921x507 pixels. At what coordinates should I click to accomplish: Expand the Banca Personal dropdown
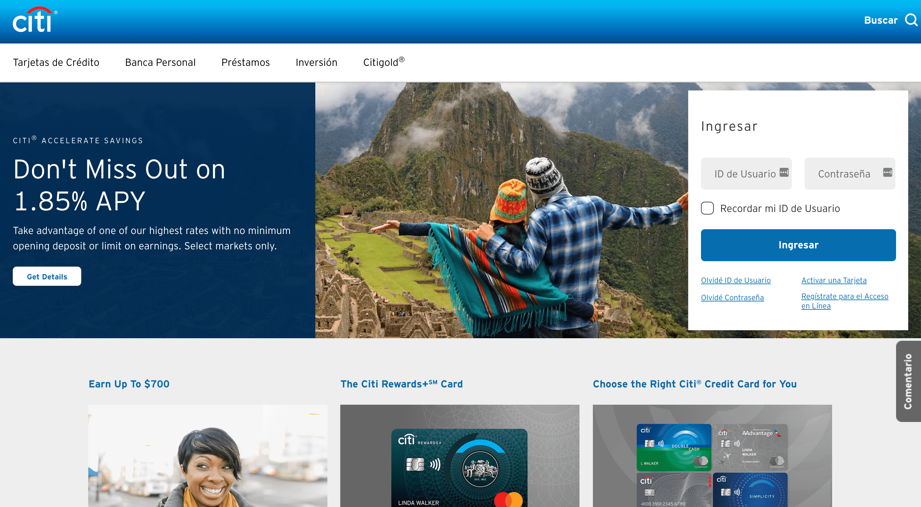161,62
